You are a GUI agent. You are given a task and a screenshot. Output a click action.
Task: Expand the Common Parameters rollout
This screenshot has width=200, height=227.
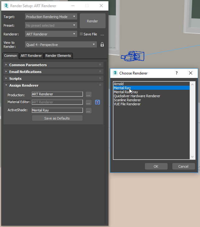(6, 65)
